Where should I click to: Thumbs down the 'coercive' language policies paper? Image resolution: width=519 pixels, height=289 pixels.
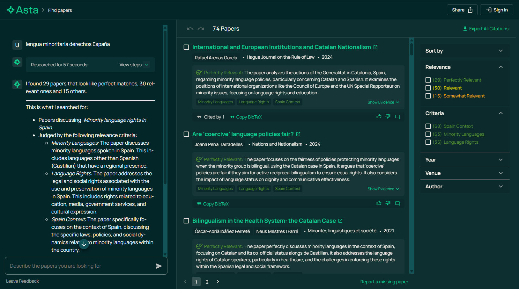pos(388,203)
